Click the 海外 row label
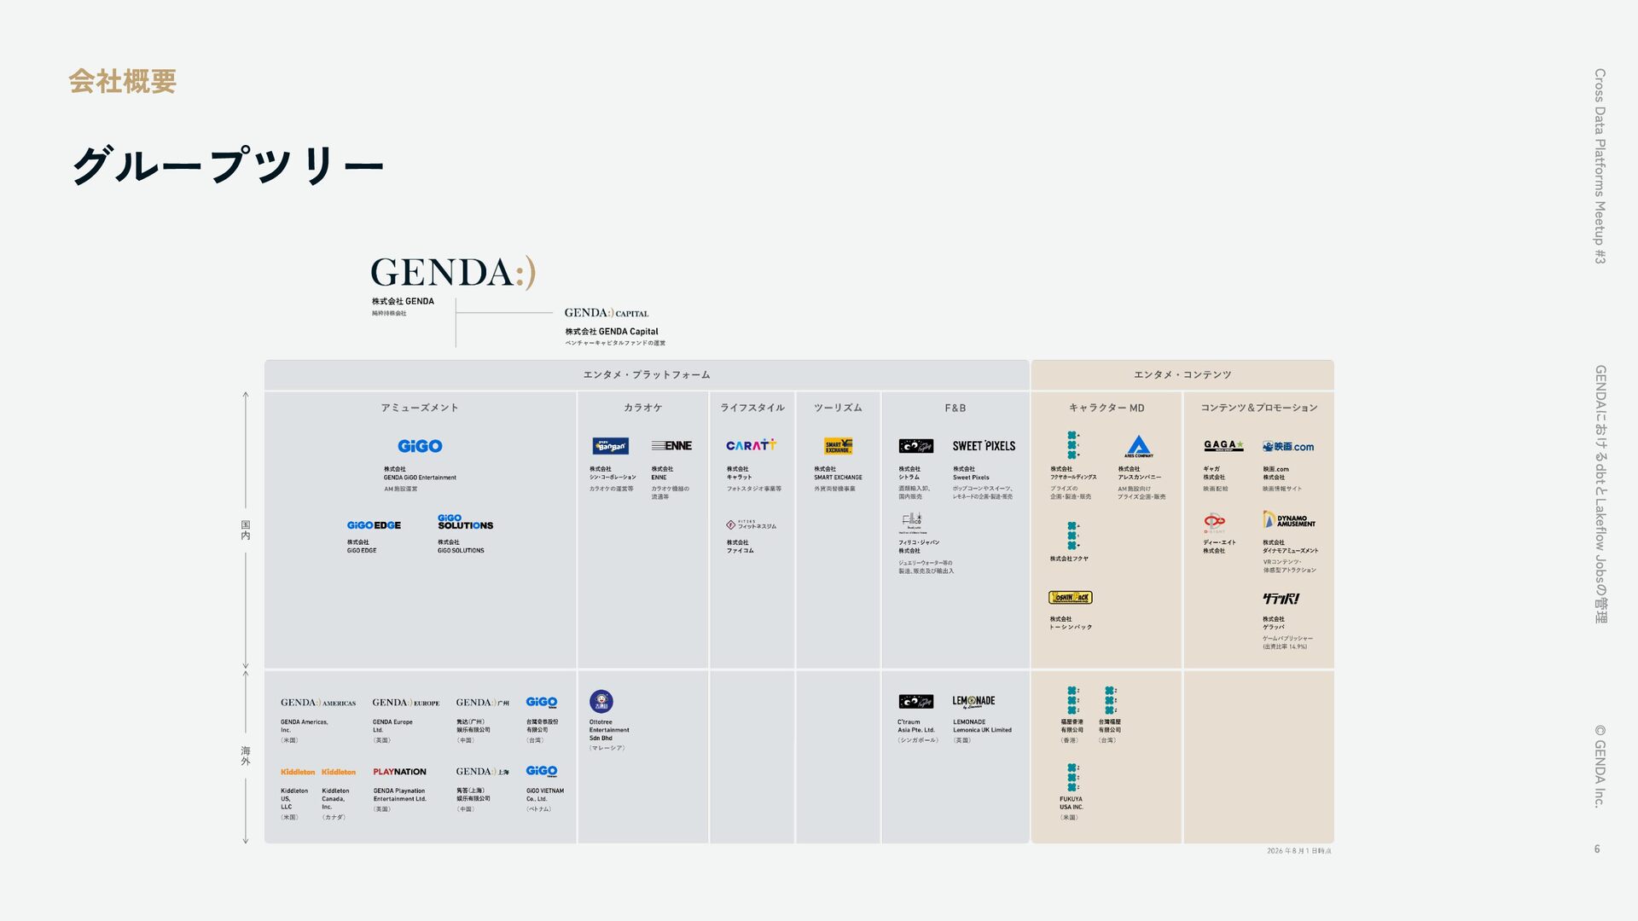The height and width of the screenshot is (921, 1638). 246,756
